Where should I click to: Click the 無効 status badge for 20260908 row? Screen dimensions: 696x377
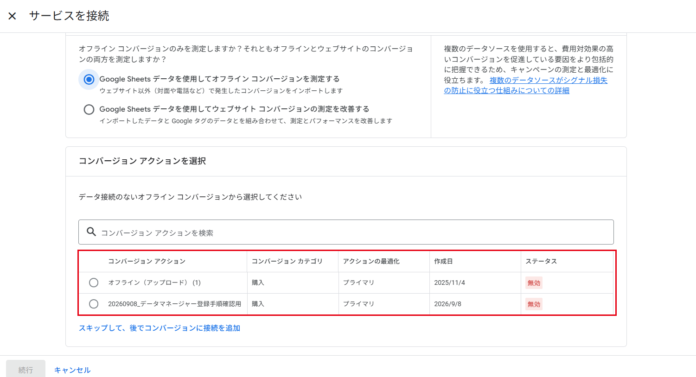point(534,304)
